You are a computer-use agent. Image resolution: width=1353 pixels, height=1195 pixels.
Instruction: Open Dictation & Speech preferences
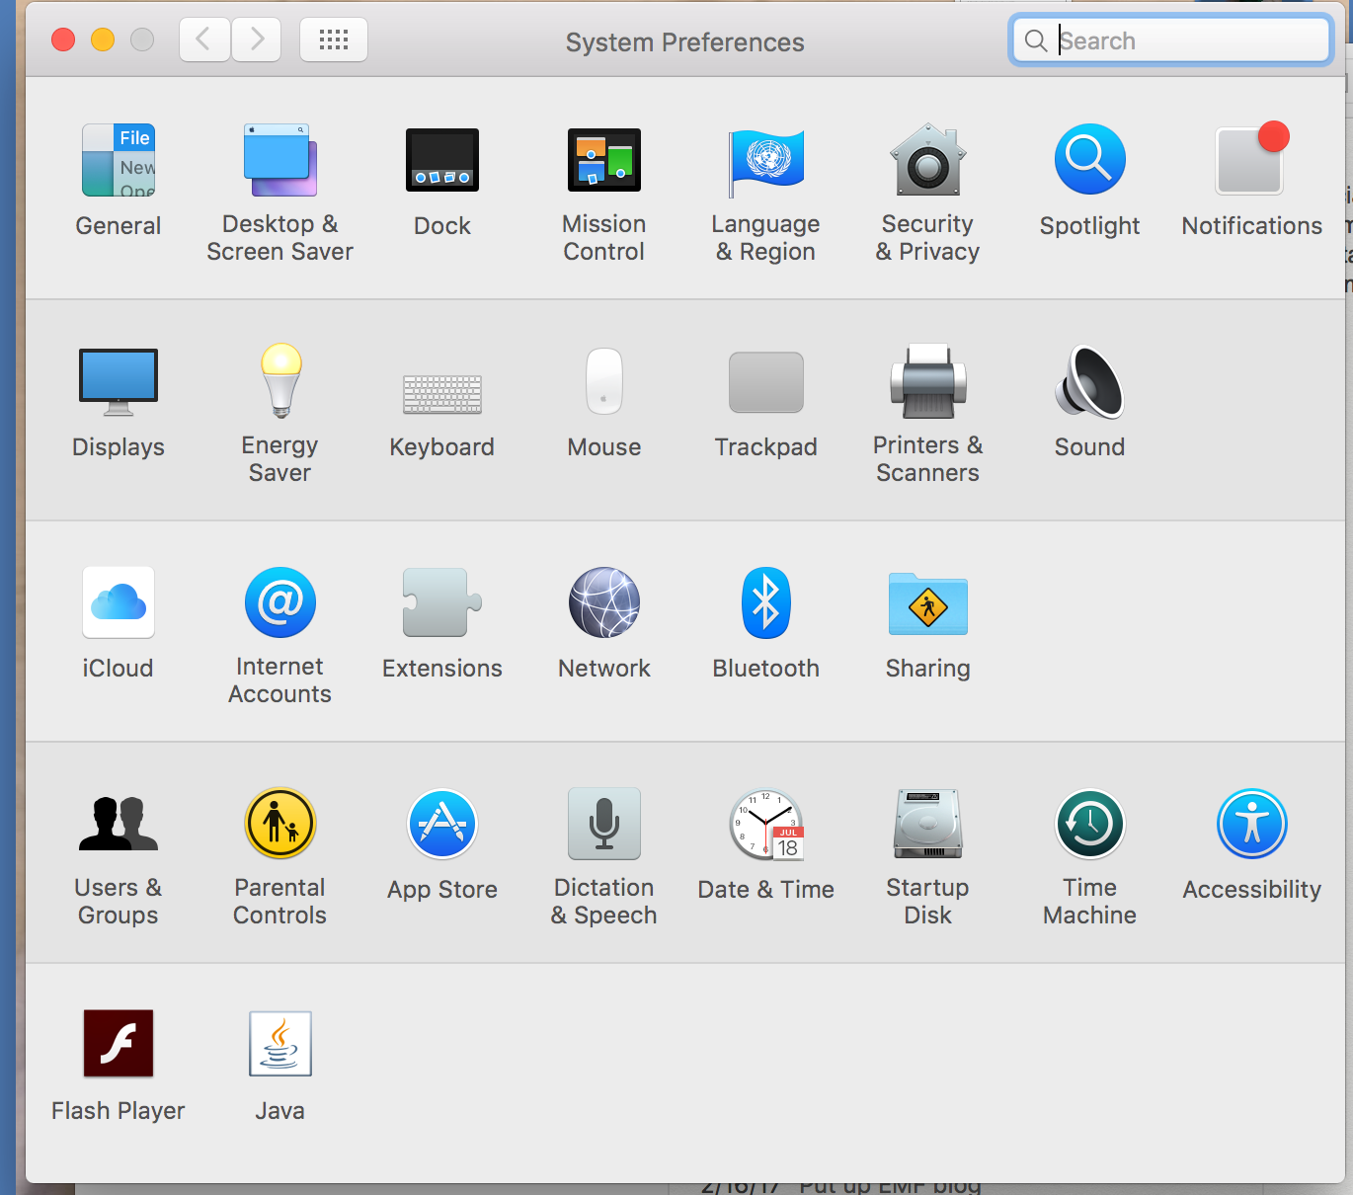604,824
